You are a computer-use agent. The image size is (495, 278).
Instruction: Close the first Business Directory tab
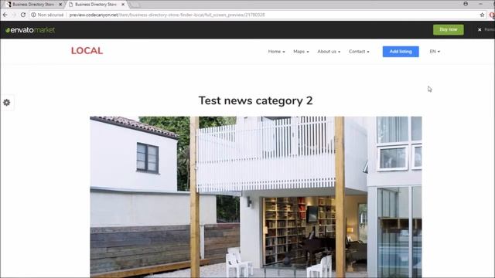[60, 5]
